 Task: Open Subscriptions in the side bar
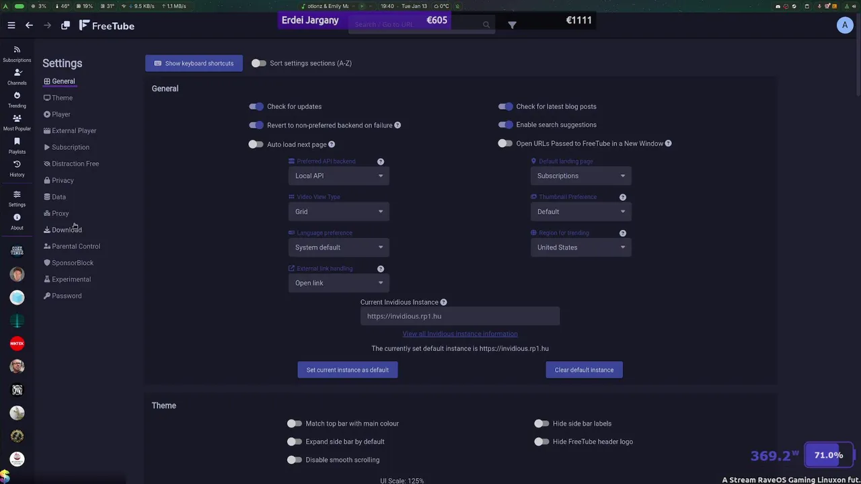point(17,54)
